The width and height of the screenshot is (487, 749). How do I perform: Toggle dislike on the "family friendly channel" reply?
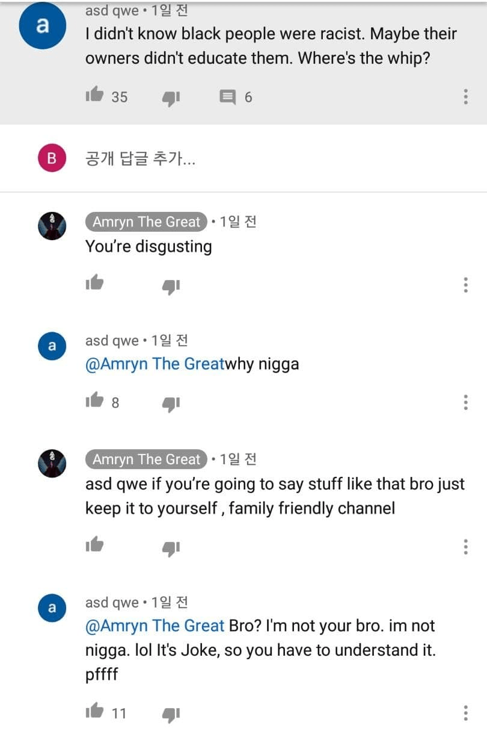coord(171,547)
